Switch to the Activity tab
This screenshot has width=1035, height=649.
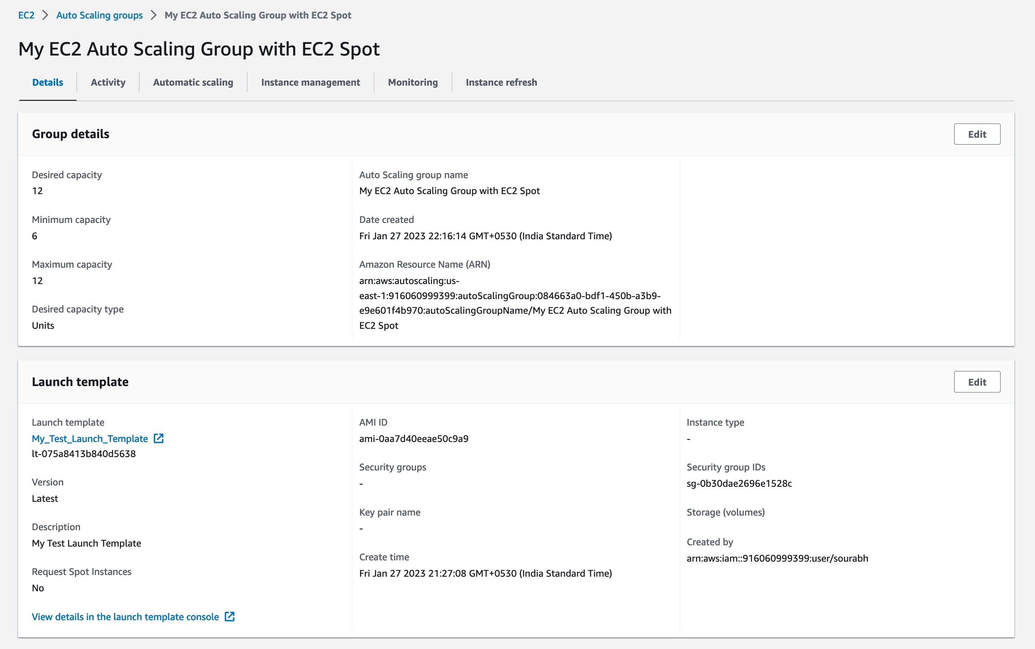[x=107, y=82]
